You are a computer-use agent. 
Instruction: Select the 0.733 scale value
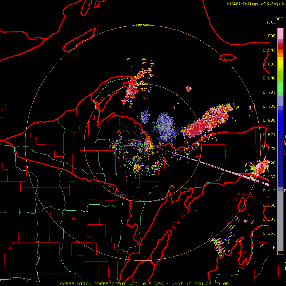point(269,106)
